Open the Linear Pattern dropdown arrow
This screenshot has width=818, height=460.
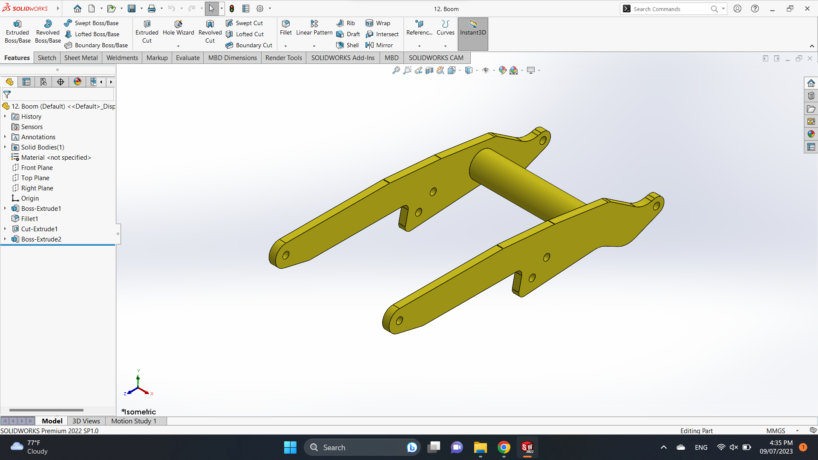click(314, 46)
